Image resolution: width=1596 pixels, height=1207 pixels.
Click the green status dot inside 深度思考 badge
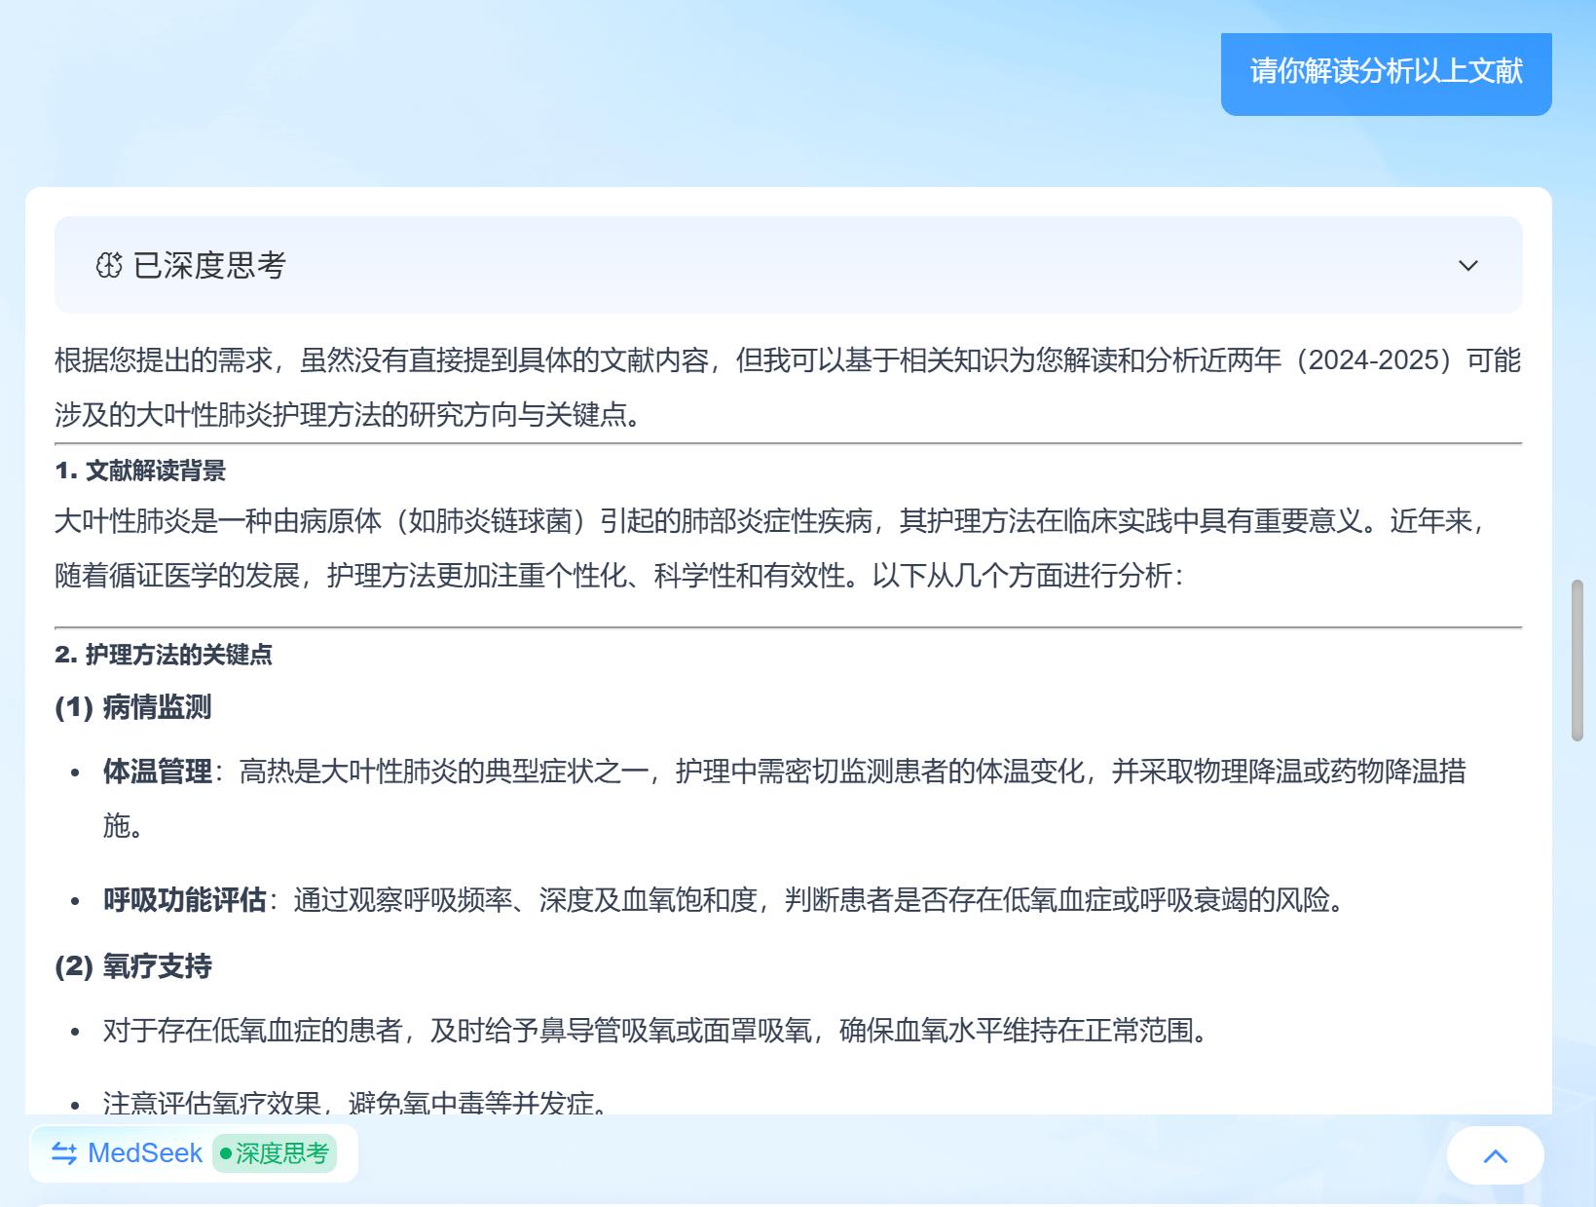[x=226, y=1152]
